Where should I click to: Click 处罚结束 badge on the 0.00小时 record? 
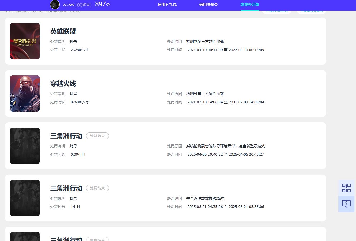click(x=97, y=136)
